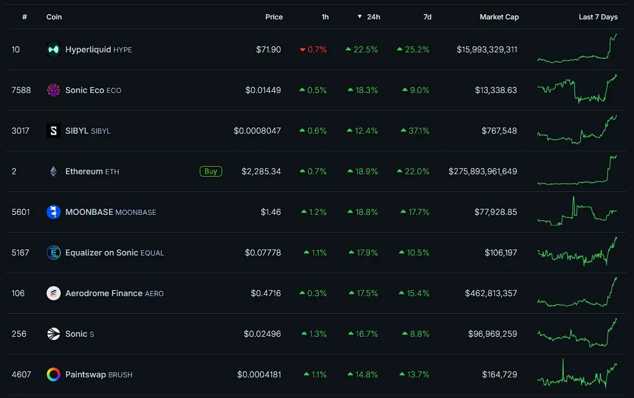
Task: Click the Hyperliquid 7-day sparkline chart
Action: tap(577, 48)
